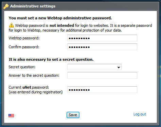Screen dimensions: 161x127
Task: Focus the Current uNet password field
Action: pos(102,90)
